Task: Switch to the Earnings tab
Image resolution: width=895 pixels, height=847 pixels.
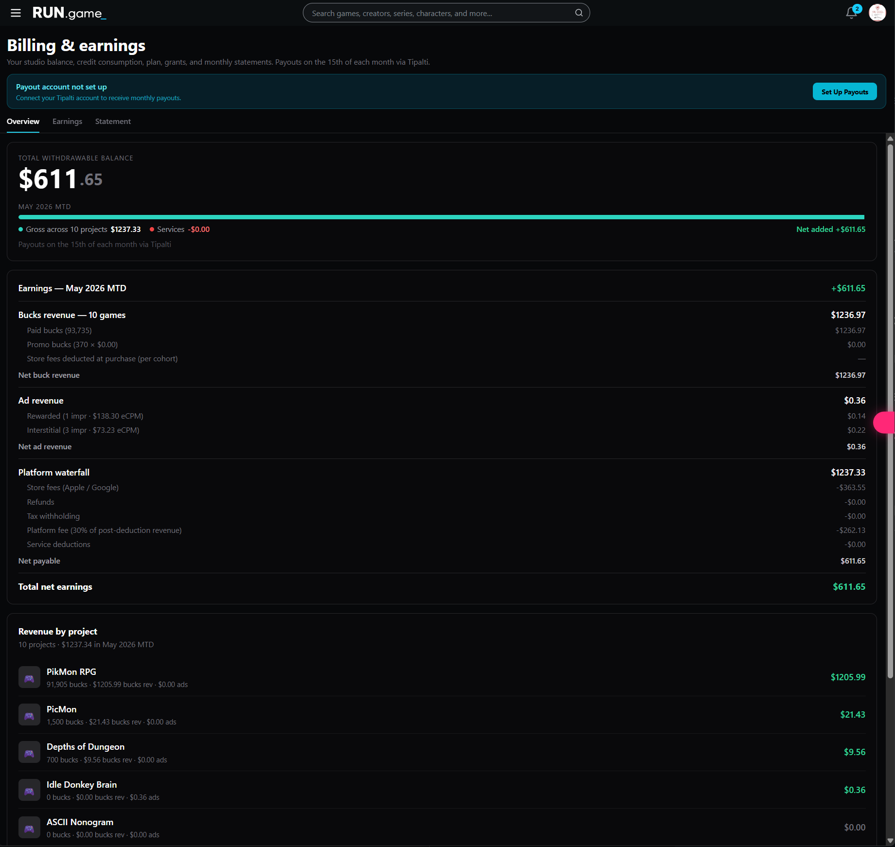Action: 67,122
